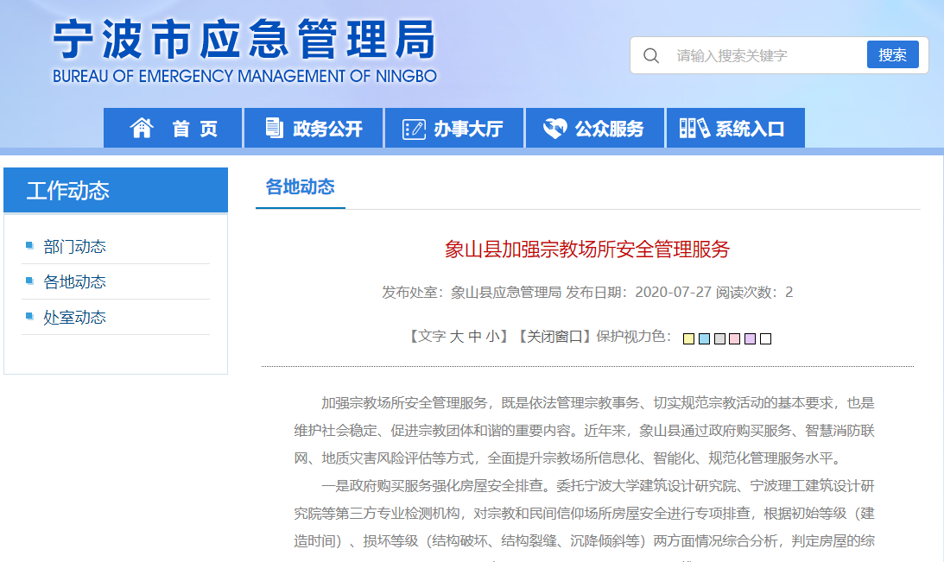Click inside the search keyword input field
This screenshot has height=562, width=944.
760,54
